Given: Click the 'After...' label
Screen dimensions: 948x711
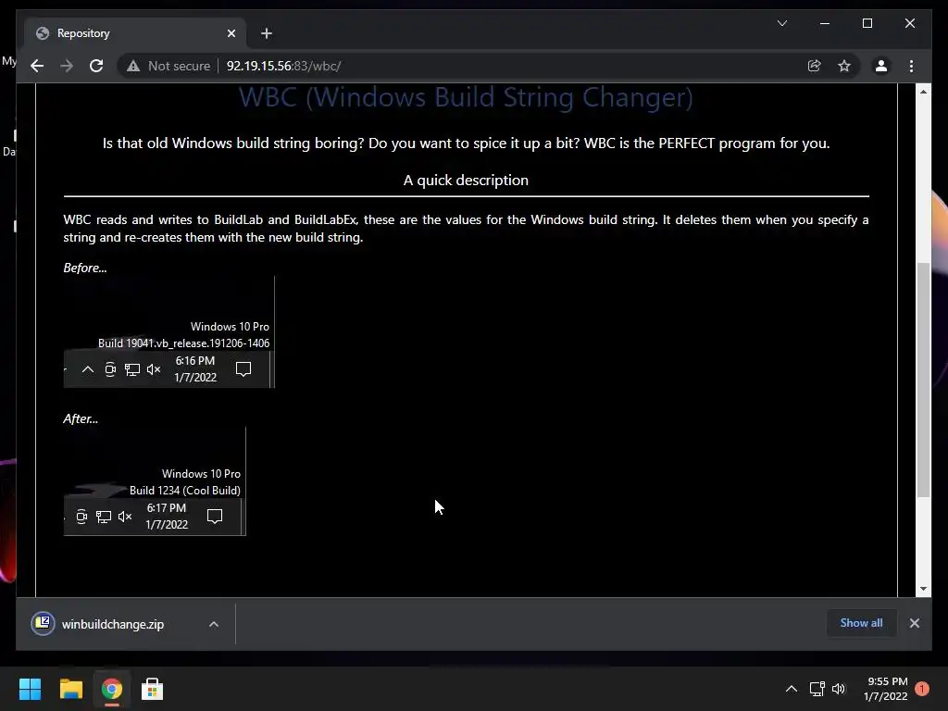Looking at the screenshot, I should [81, 419].
